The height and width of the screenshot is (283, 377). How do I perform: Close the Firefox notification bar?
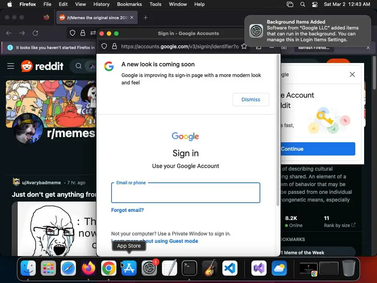pyautogui.click(x=368, y=48)
